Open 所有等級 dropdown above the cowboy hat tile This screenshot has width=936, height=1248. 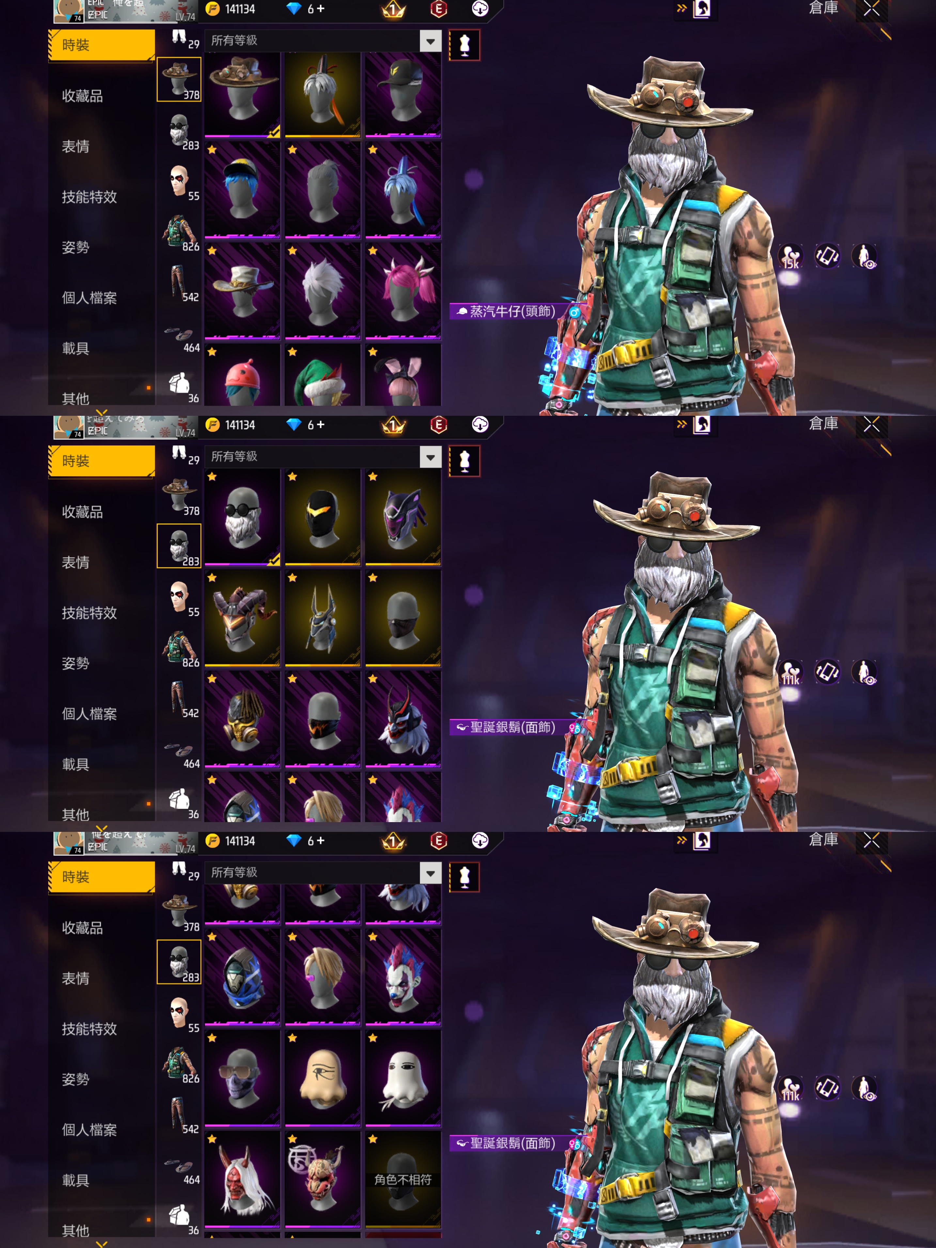(x=323, y=40)
